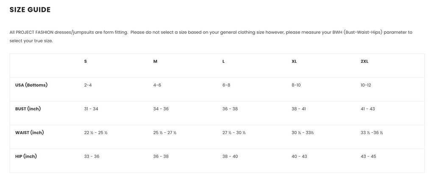Click the 10-12 USA size cell
434x193 pixels.
pos(366,85)
